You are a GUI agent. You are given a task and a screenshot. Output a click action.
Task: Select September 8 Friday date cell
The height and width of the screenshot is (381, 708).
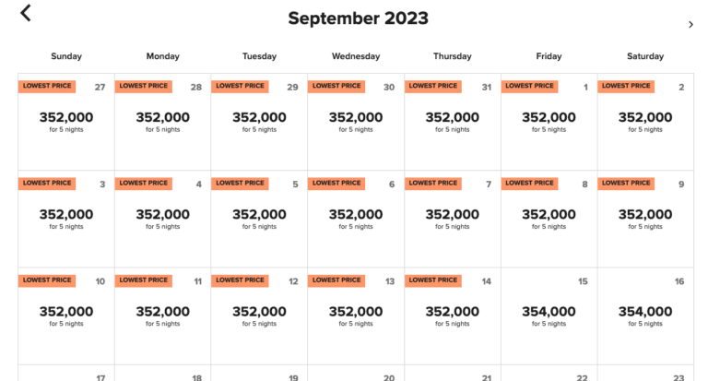549,219
